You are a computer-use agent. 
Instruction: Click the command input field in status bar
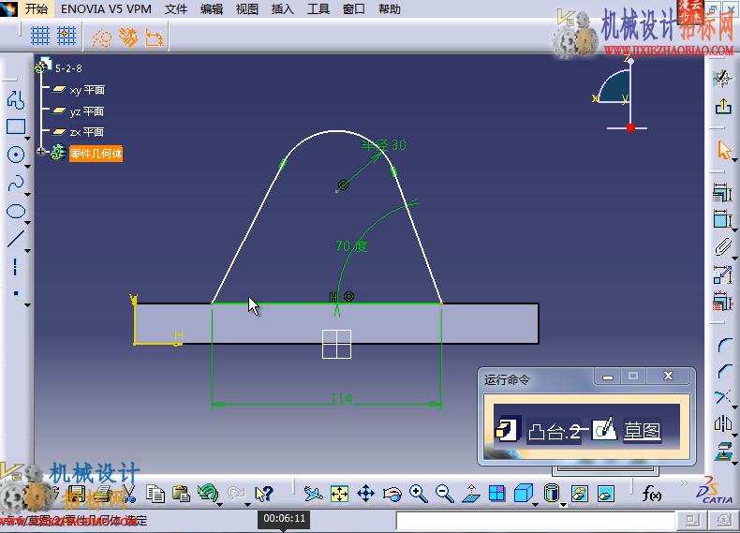(535, 521)
